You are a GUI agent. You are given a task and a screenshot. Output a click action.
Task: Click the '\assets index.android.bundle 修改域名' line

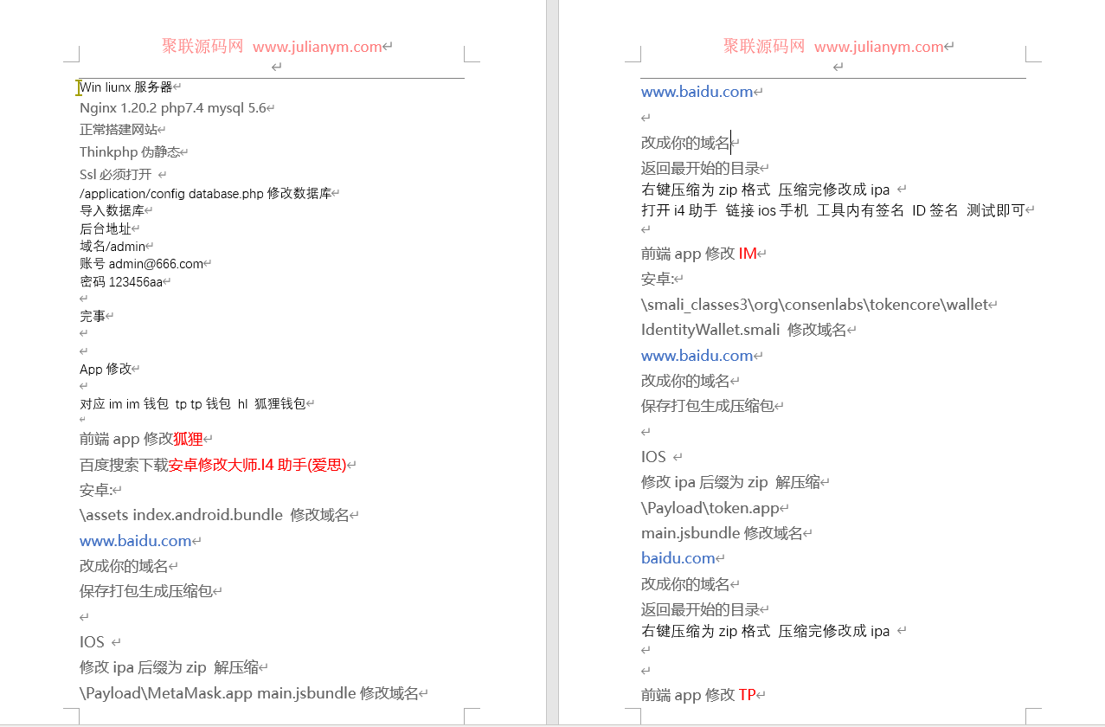click(x=215, y=515)
